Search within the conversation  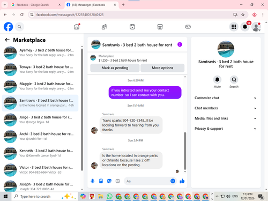234,80
